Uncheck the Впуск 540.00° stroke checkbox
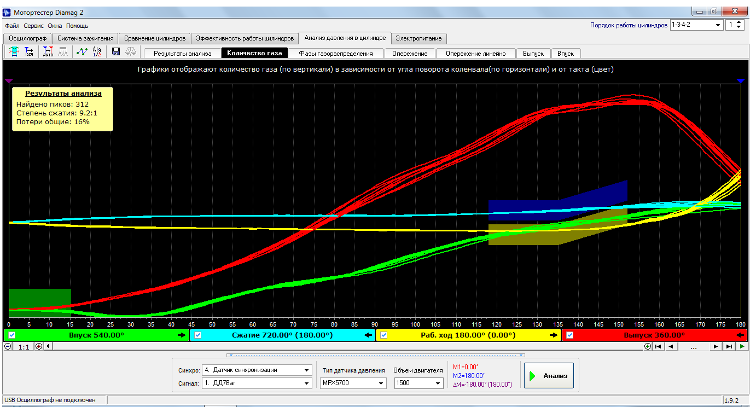This screenshot has height=407, width=756. click(x=12, y=335)
